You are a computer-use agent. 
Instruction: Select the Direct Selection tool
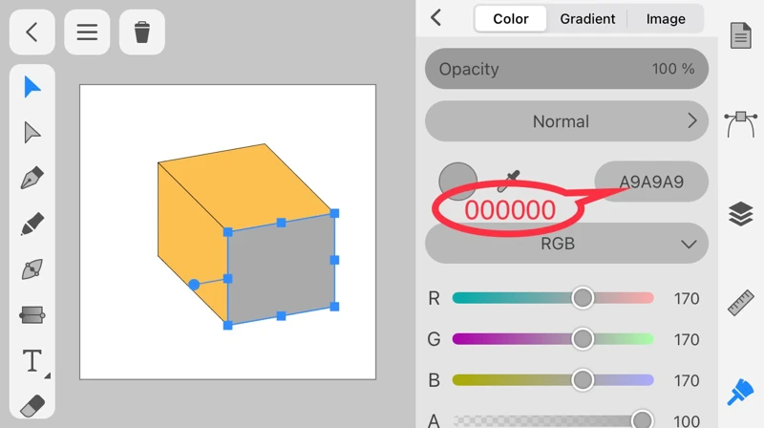32,133
